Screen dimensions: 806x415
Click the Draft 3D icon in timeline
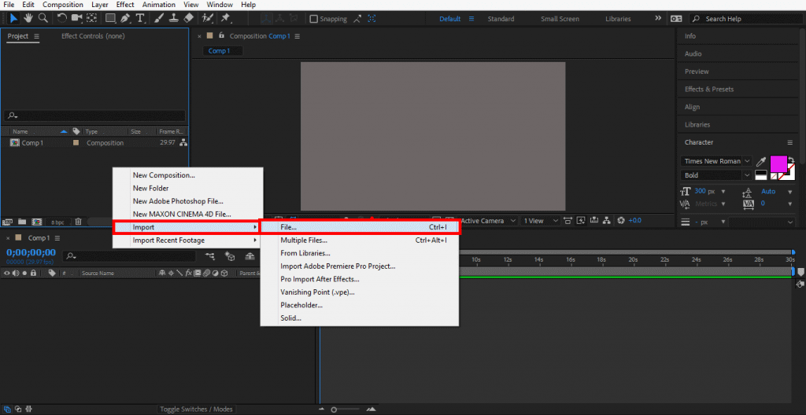[x=231, y=256]
